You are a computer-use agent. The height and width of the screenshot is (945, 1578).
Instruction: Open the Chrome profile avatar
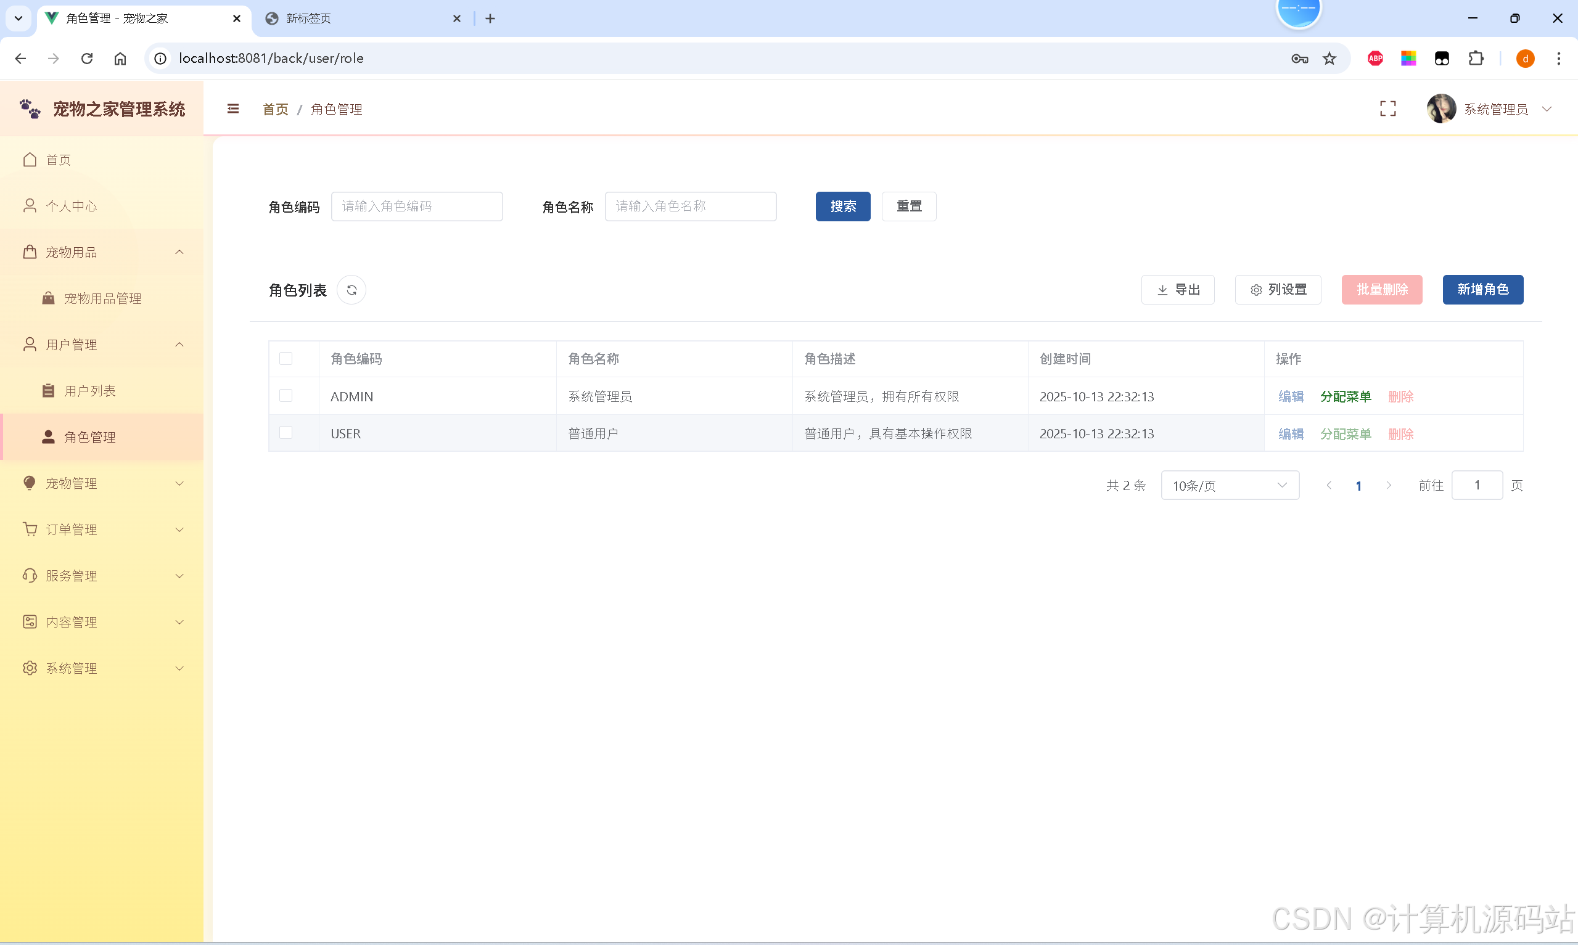point(1525,59)
